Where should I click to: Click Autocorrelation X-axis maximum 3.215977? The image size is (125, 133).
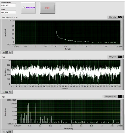click(120, 47)
